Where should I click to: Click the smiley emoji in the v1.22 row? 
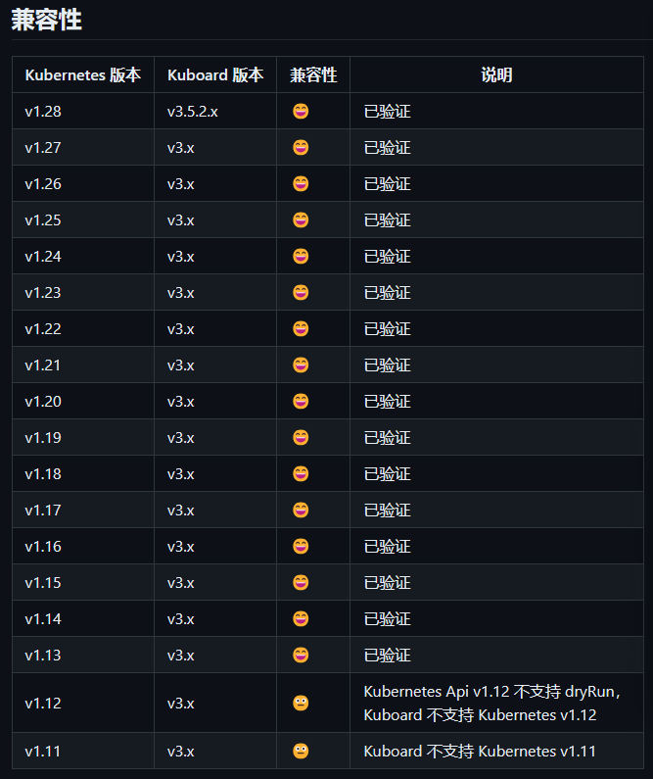301,329
